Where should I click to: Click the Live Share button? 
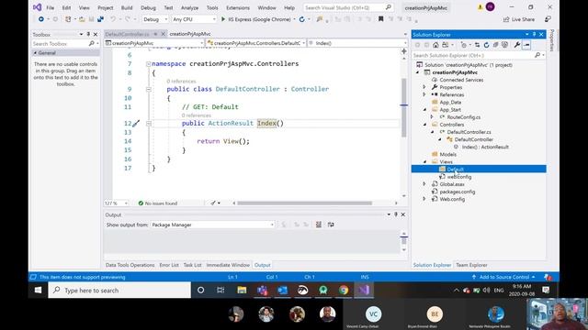point(519,19)
